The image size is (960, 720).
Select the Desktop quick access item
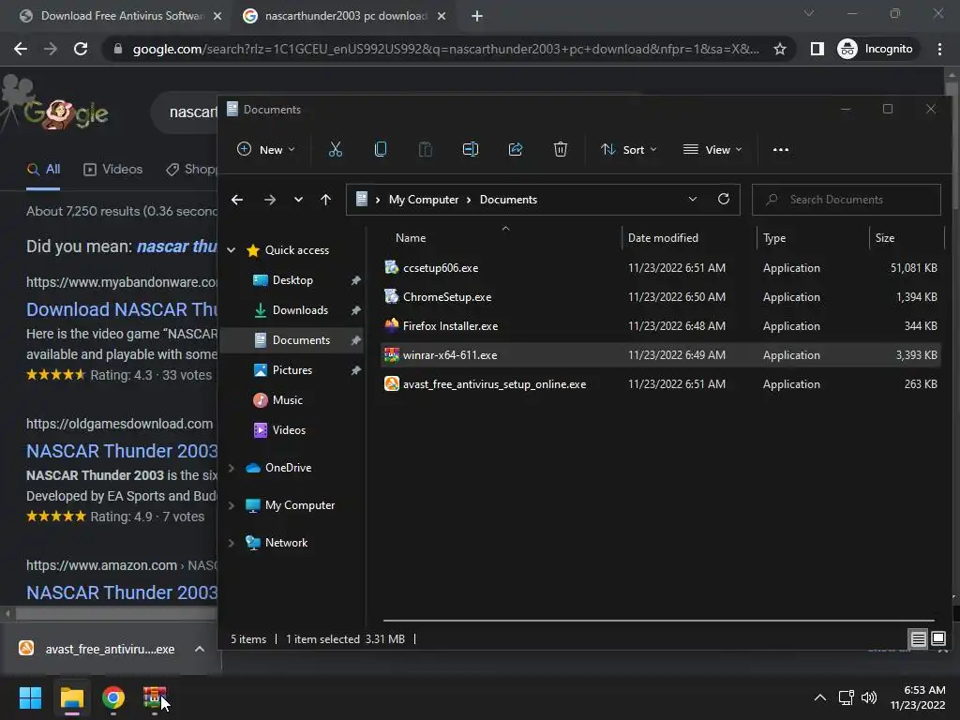click(x=292, y=279)
